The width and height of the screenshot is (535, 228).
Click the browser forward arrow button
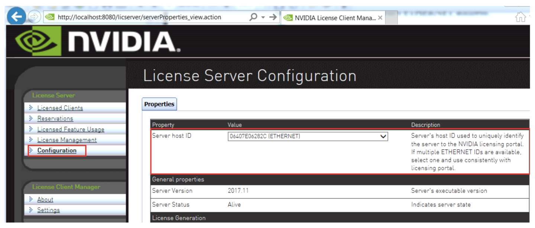(x=34, y=17)
